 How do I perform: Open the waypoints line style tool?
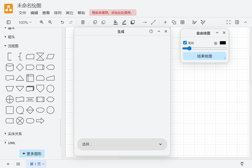153,22
